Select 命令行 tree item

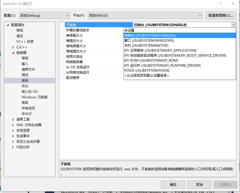pos(26,114)
